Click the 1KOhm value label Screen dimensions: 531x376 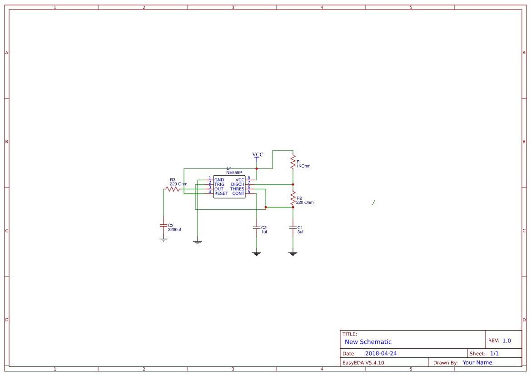(x=303, y=166)
